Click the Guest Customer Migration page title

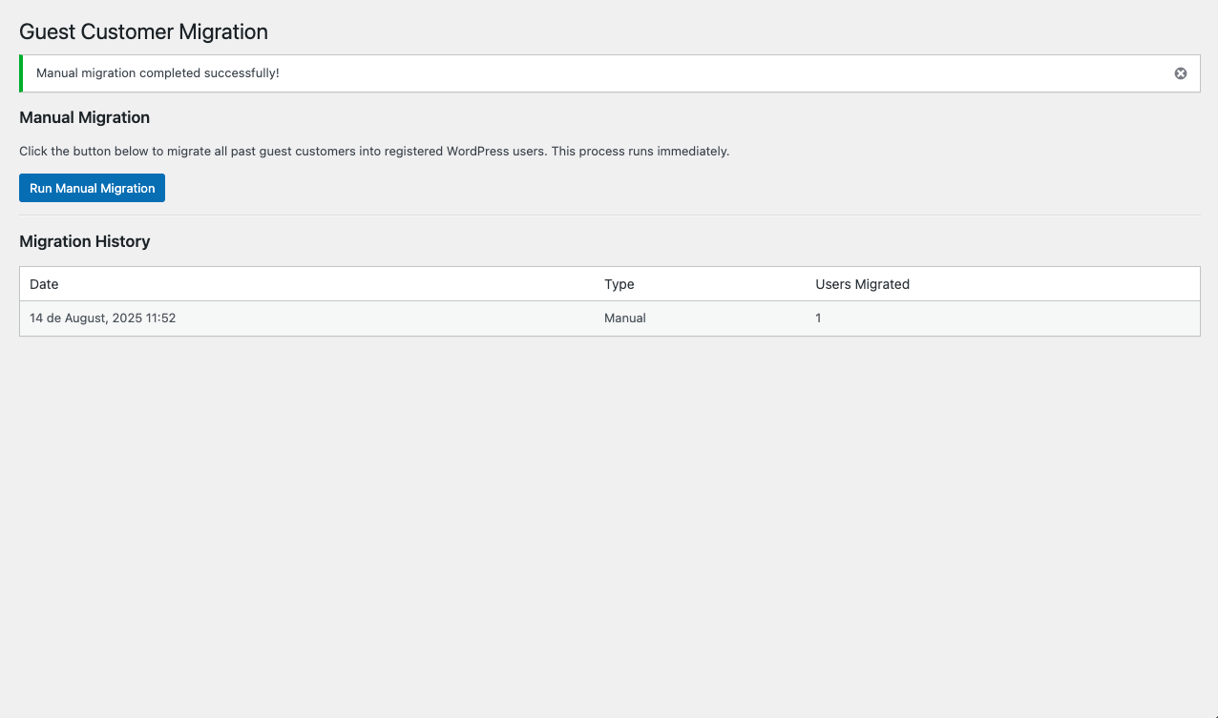(x=143, y=31)
